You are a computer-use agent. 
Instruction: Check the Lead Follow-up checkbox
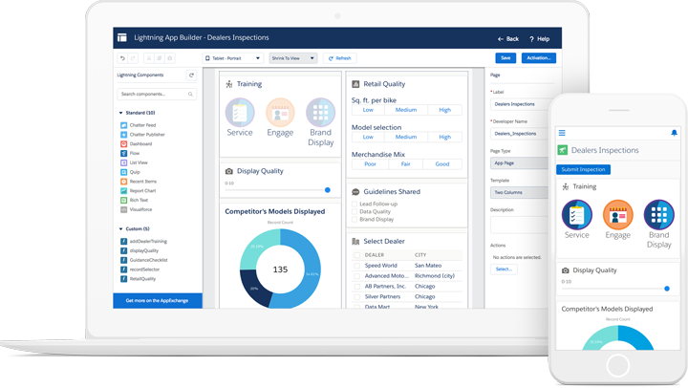(x=355, y=204)
